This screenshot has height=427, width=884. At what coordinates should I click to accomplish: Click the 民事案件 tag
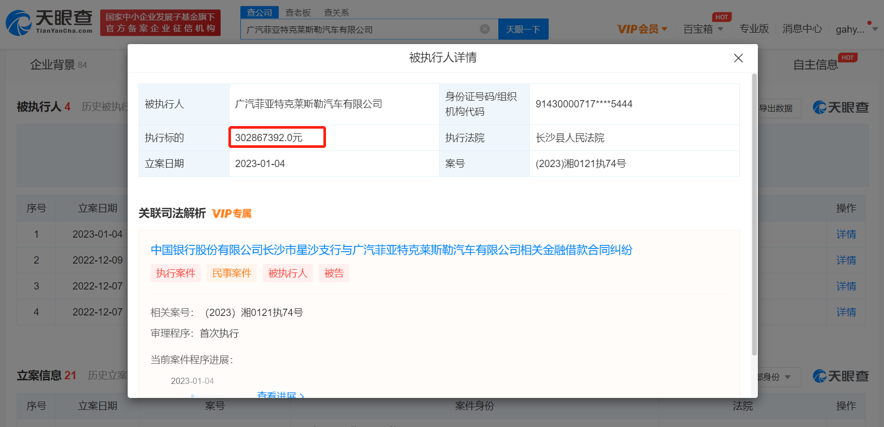pos(232,273)
